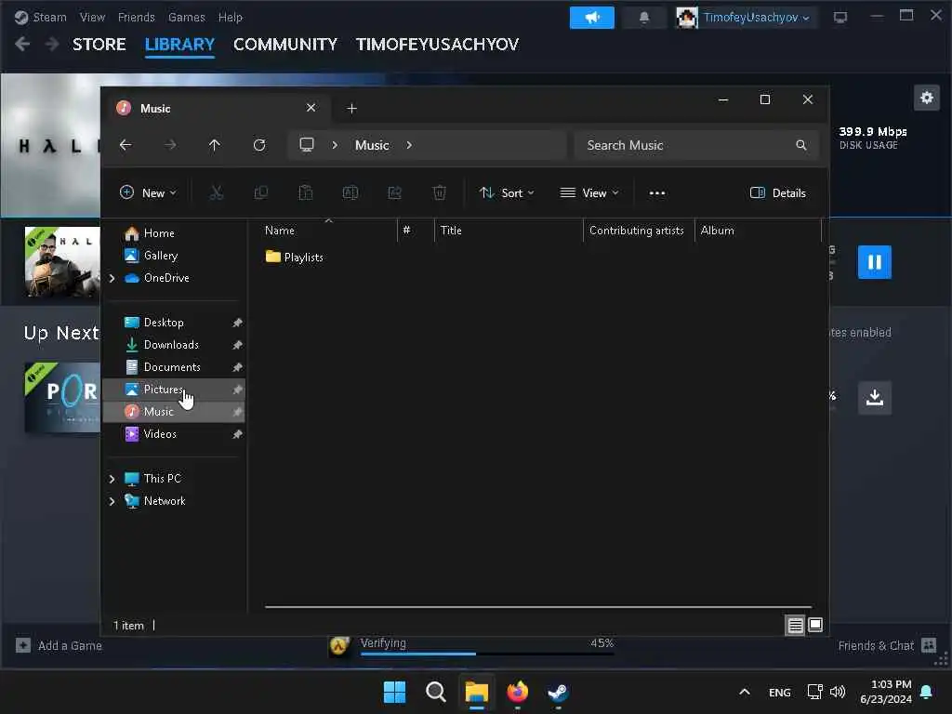Click the Delete trash icon in Explorer

pyautogui.click(x=440, y=193)
